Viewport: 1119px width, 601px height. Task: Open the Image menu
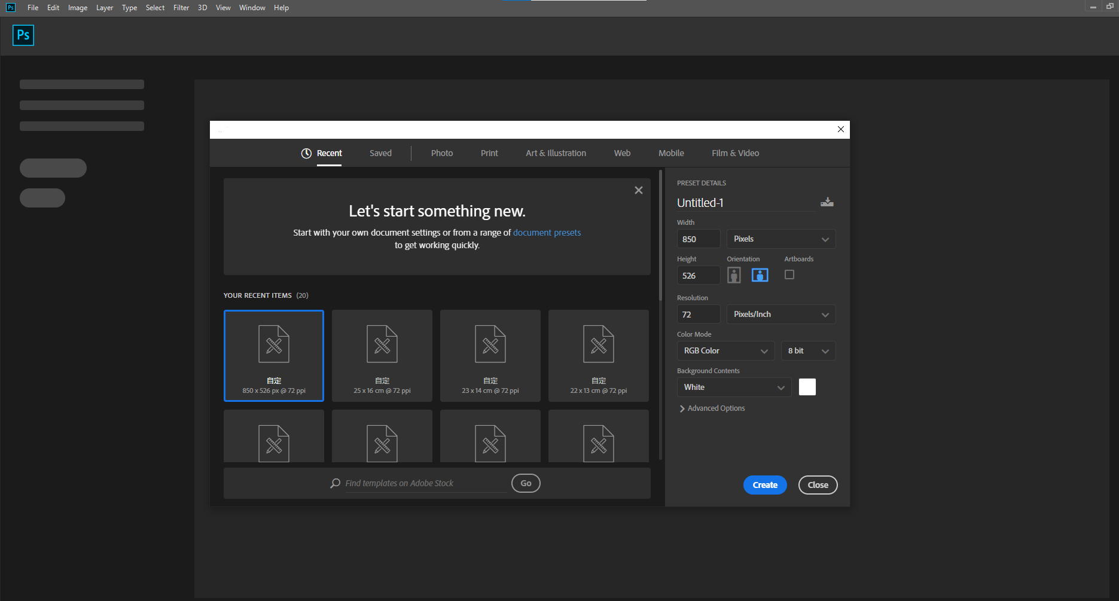coord(78,8)
